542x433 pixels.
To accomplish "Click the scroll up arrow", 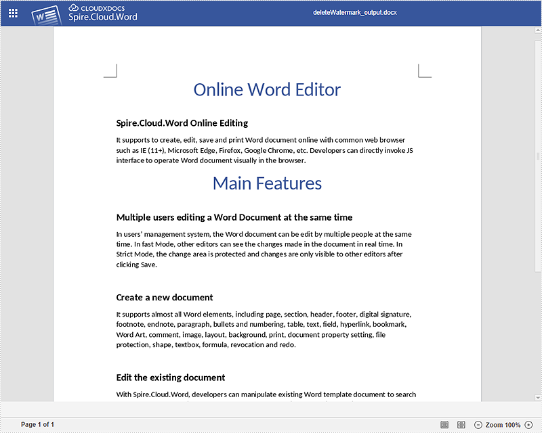I will 538,30.
